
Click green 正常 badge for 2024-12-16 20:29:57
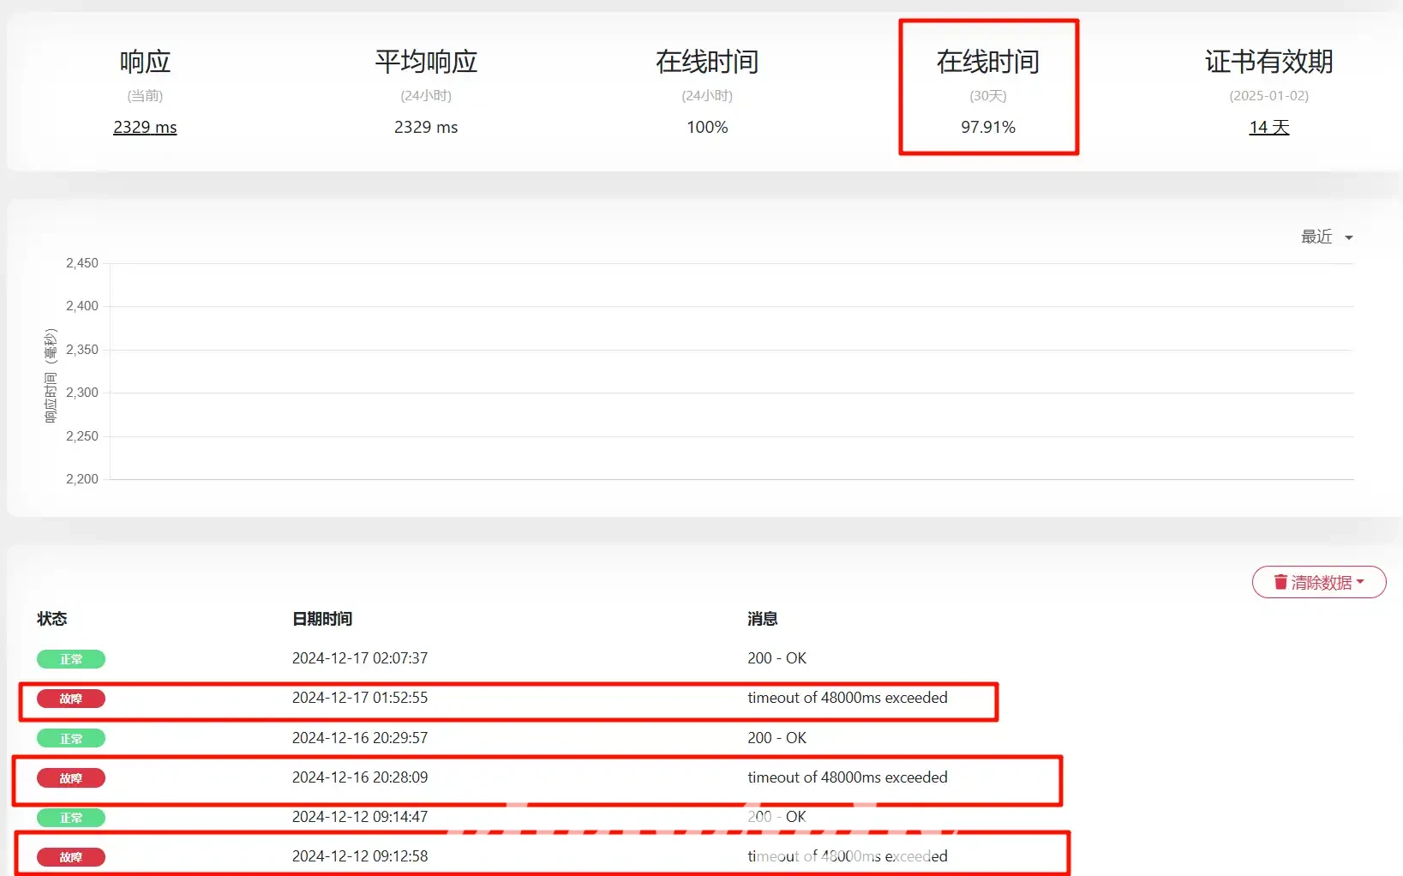tap(71, 738)
